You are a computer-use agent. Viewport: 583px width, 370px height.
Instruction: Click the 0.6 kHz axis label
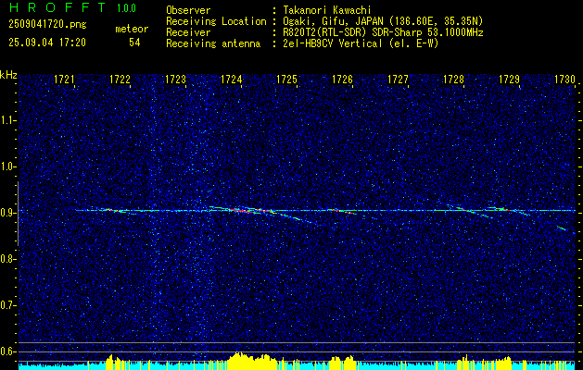tap(7, 351)
